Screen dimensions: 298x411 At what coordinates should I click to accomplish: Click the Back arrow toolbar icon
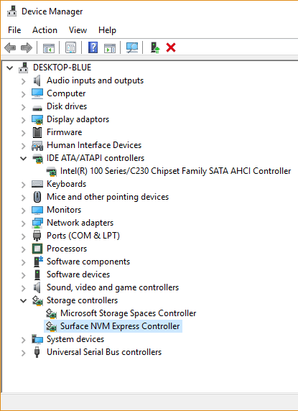pyautogui.click(x=10, y=48)
